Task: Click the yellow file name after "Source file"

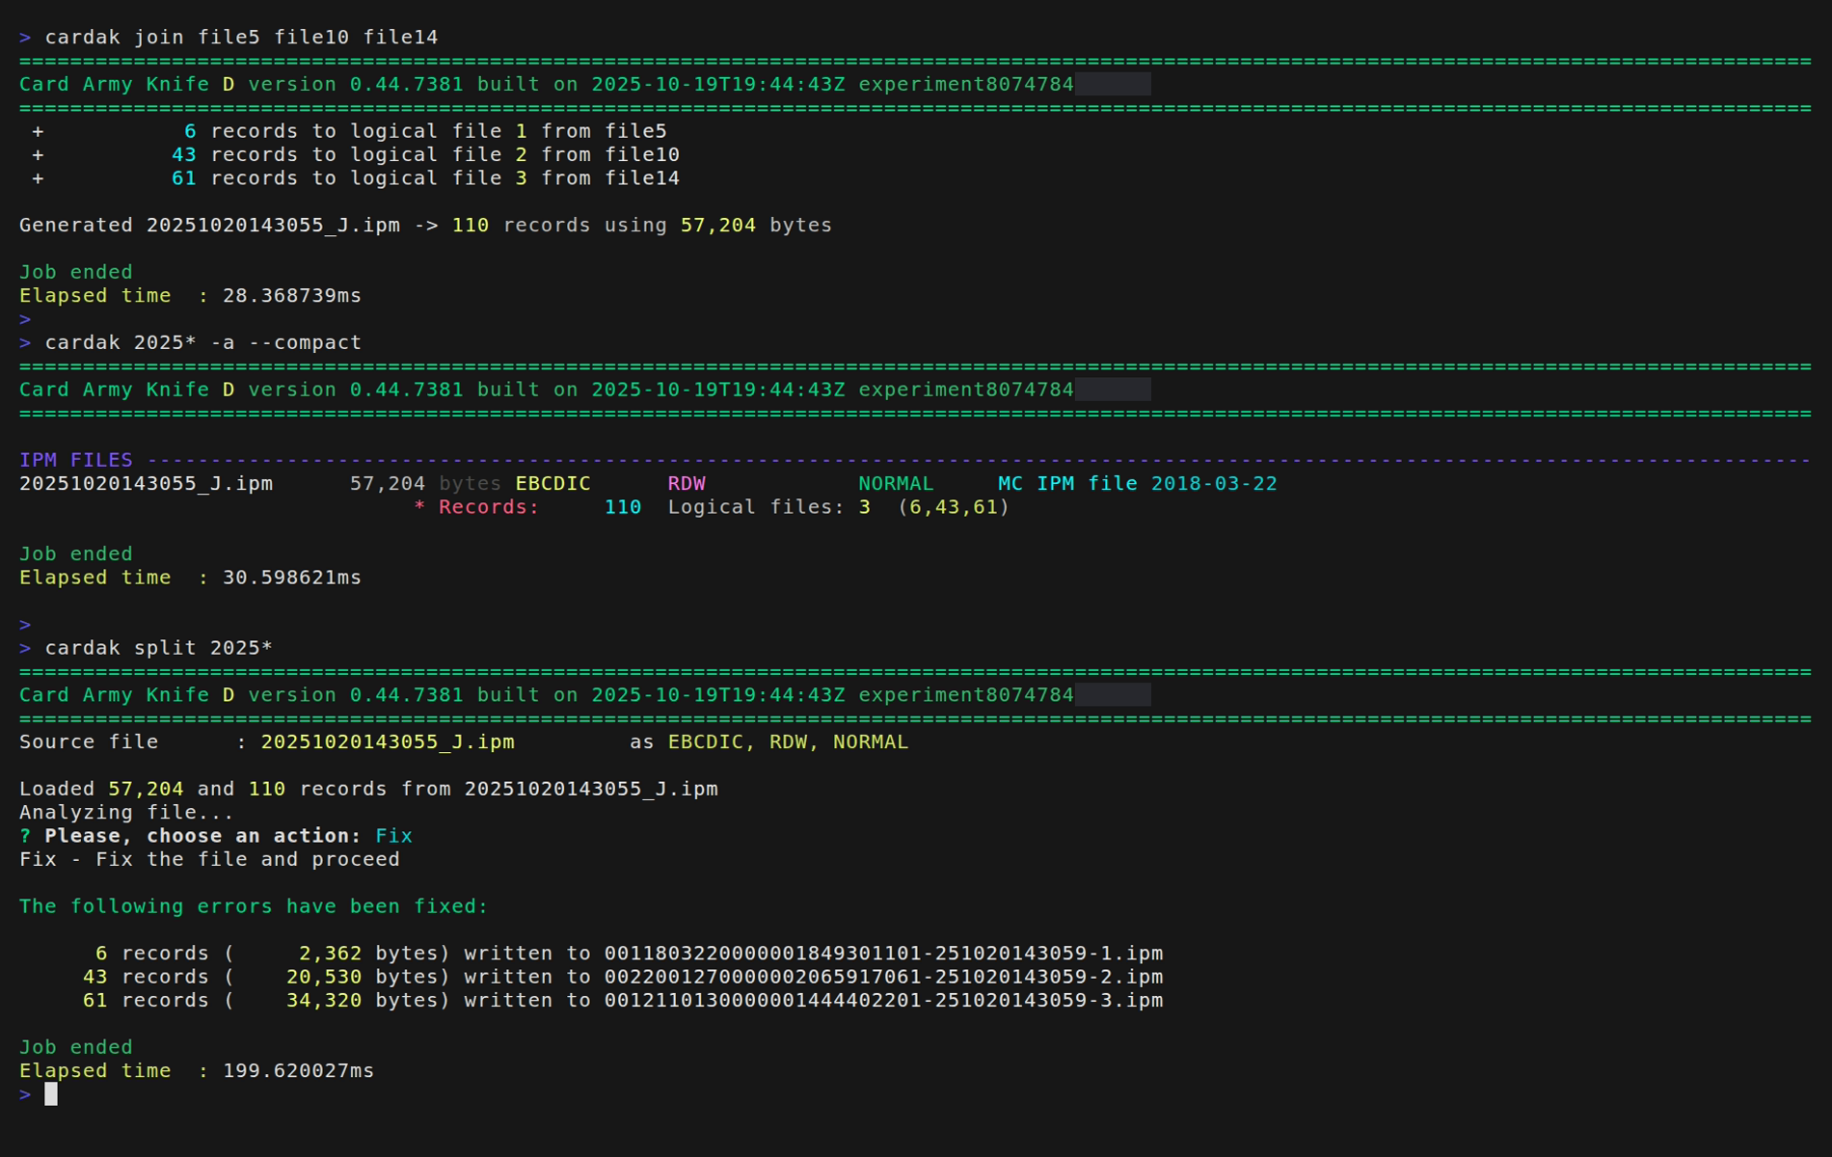Action: pos(388,742)
